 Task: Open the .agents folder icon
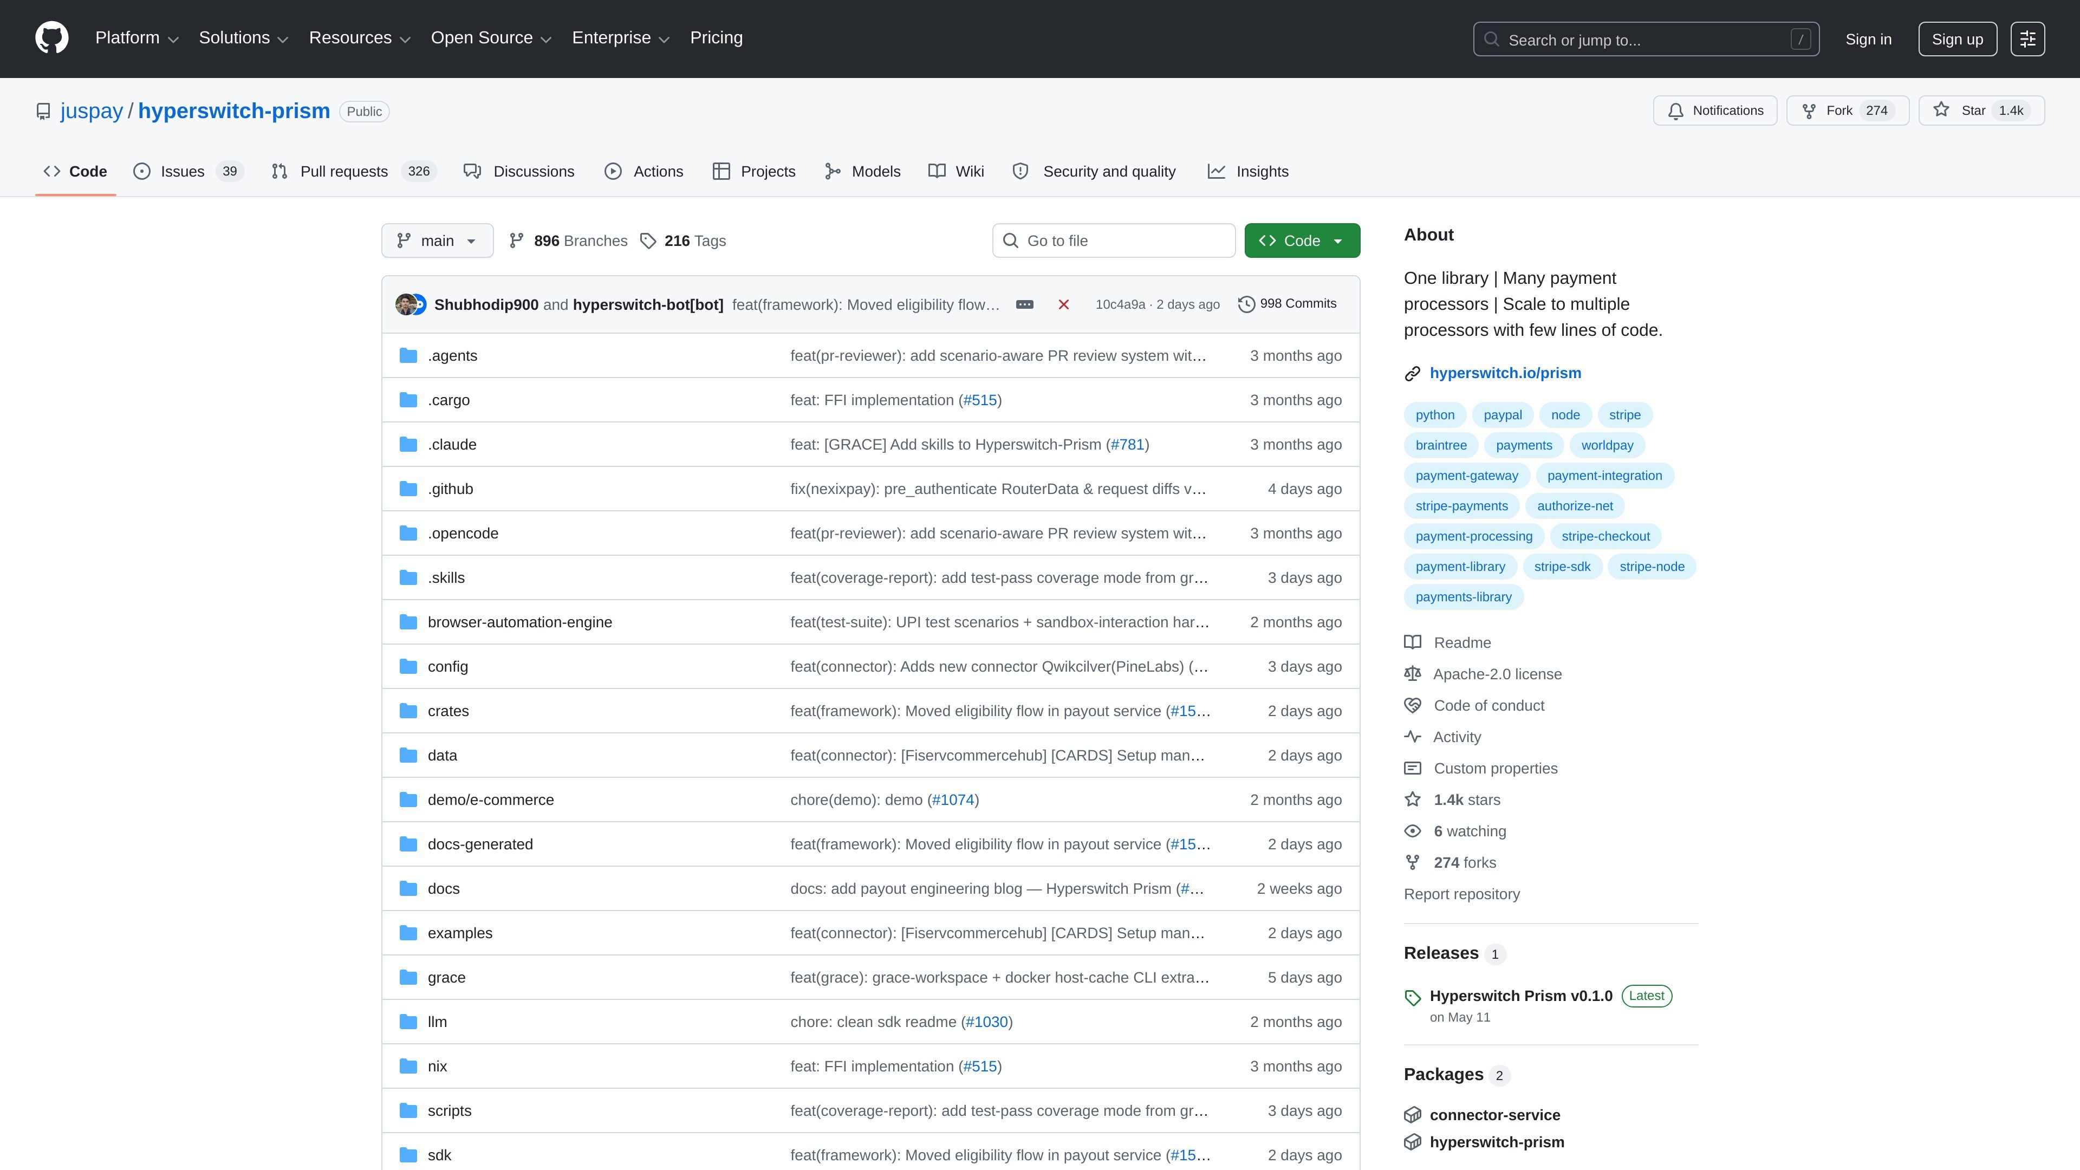[x=408, y=355]
